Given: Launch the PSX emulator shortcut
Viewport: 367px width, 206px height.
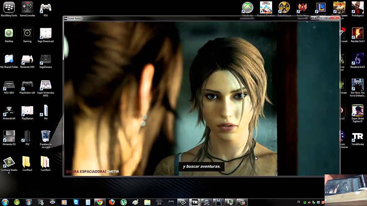Looking at the screenshot, I should coord(46,10).
